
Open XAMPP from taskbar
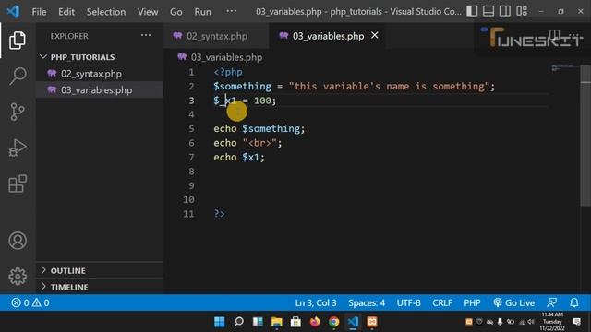372,322
